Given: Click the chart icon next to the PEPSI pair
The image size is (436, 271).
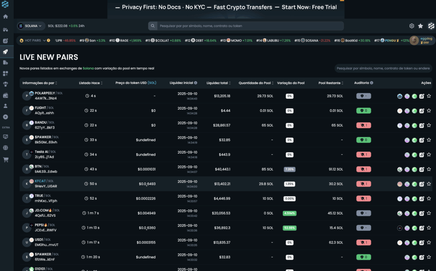Looking at the screenshot, I should pos(421,228).
